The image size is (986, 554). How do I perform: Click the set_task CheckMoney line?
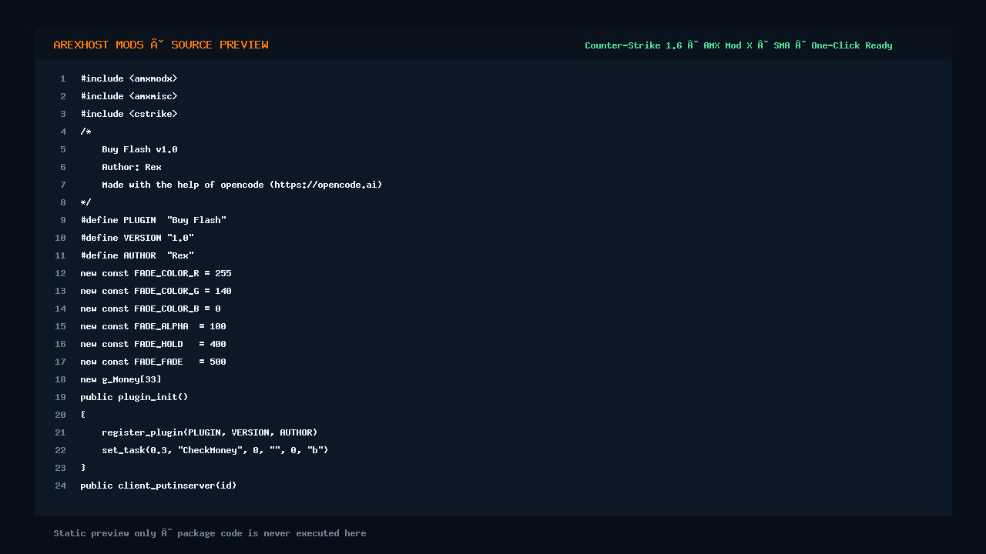click(x=215, y=450)
